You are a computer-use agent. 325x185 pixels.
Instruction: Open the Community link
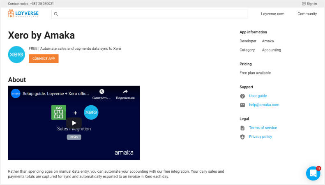[x=307, y=14]
